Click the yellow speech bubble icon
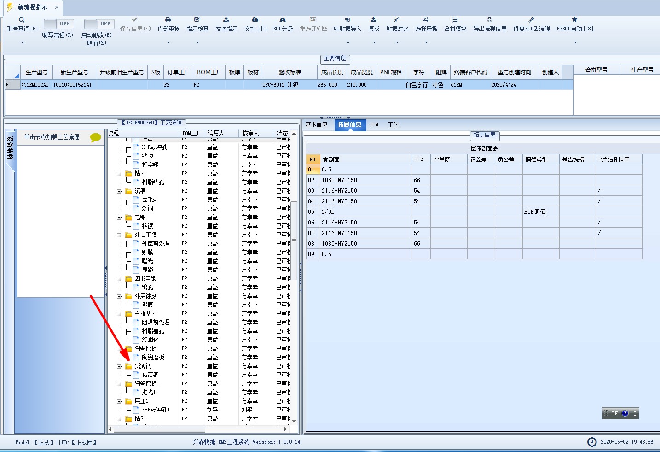The width and height of the screenshot is (660, 452). tap(95, 137)
